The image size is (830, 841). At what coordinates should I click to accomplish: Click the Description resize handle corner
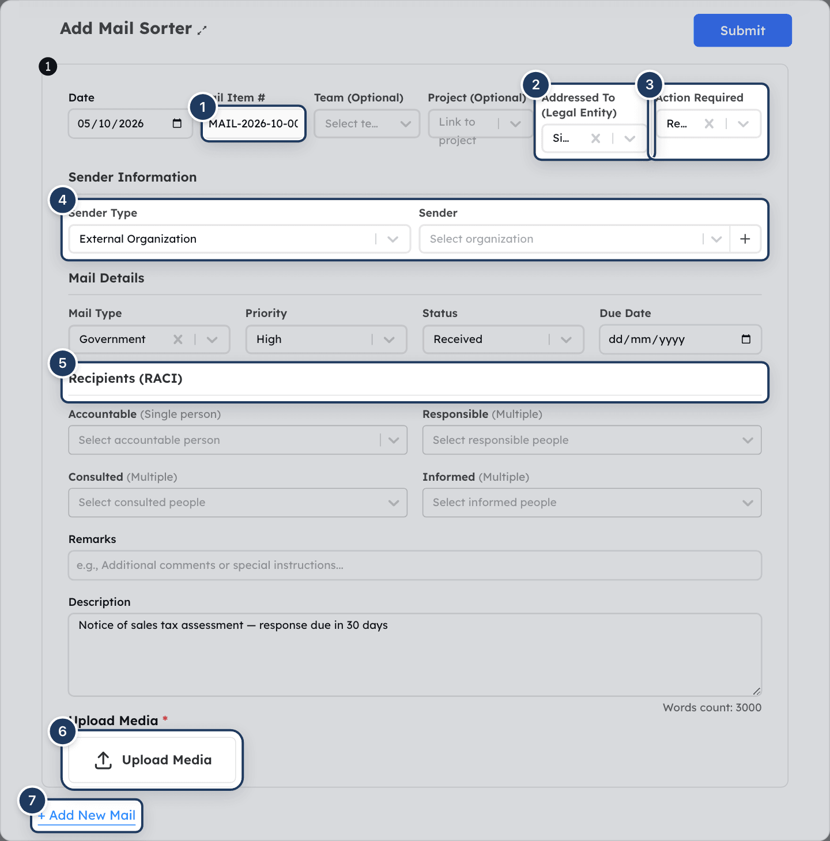tap(756, 691)
